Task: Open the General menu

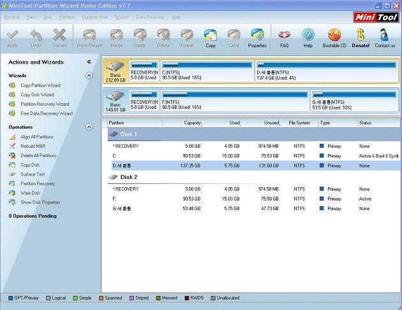Action: click(x=11, y=17)
